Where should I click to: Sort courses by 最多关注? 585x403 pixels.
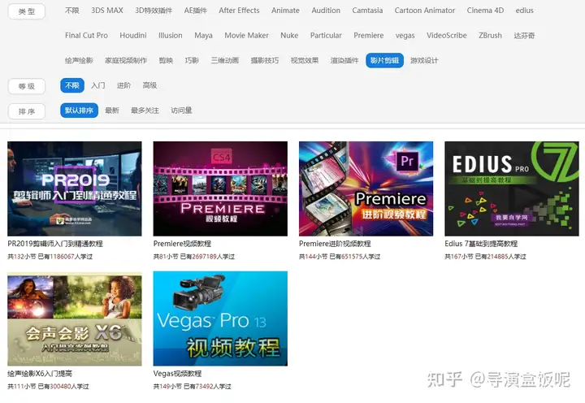coord(145,110)
